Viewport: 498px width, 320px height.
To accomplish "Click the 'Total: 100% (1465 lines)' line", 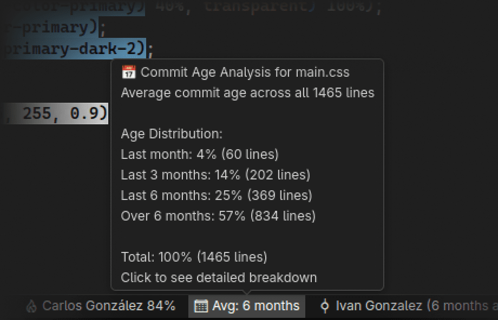I will (194, 257).
